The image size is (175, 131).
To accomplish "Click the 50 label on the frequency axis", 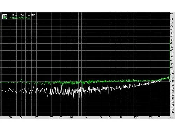I will tap(21, 117).
